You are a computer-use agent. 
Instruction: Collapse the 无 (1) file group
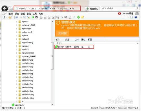click(137, 43)
